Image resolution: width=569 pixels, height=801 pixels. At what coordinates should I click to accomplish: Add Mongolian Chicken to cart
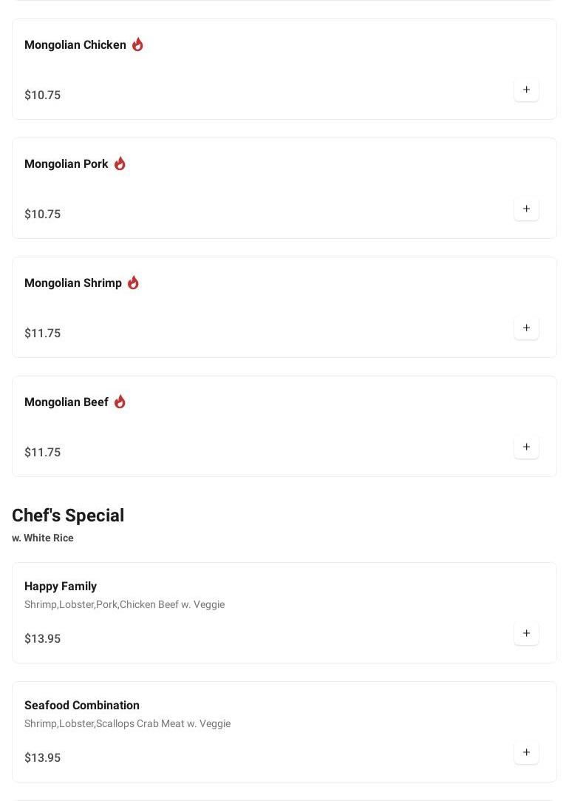pyautogui.click(x=526, y=90)
